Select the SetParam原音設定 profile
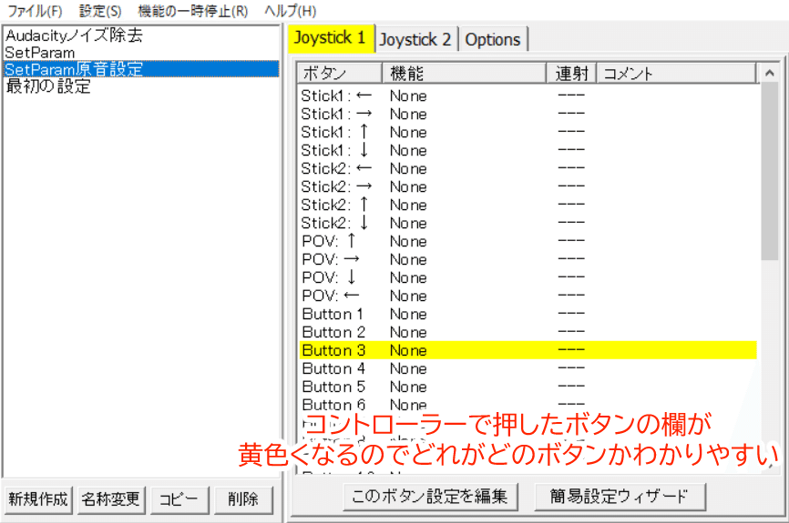 pos(141,69)
